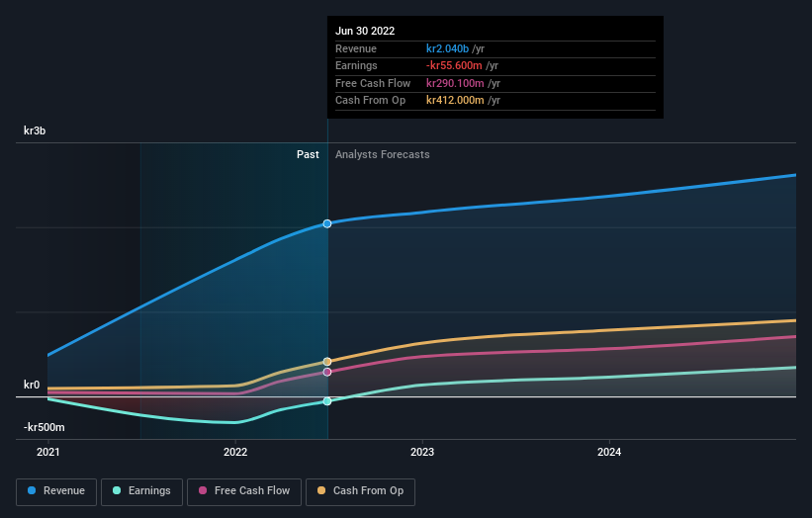Click the kr2.040b revenue value in tooltip
The height and width of the screenshot is (518, 812).
pyautogui.click(x=447, y=48)
